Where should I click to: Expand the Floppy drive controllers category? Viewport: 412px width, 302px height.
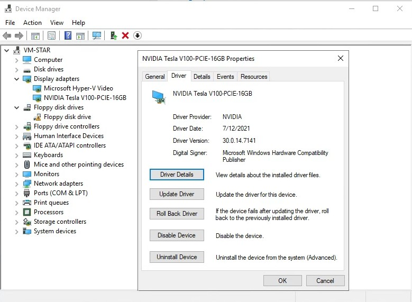point(16,127)
